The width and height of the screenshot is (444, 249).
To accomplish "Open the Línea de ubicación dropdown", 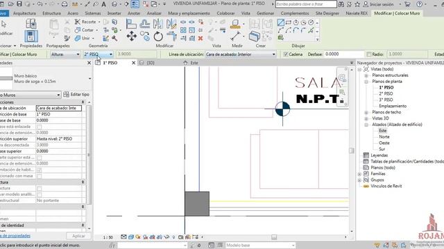I will [x=241, y=54].
